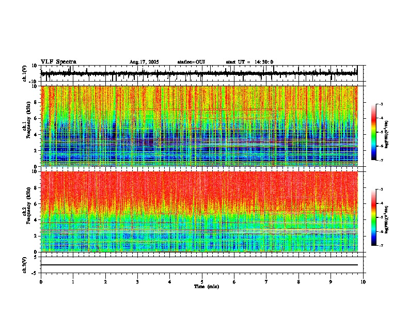Click the ch.1 spectrogram panel
Screen dimensions: 409x316
[199, 126]
